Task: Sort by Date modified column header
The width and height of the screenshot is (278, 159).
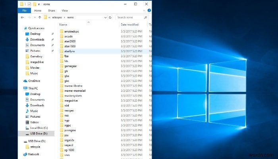Action: [x=129, y=25]
